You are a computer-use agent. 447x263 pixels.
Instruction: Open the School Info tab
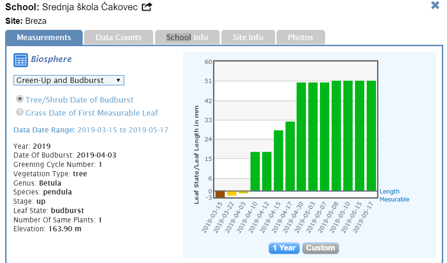[x=187, y=37]
